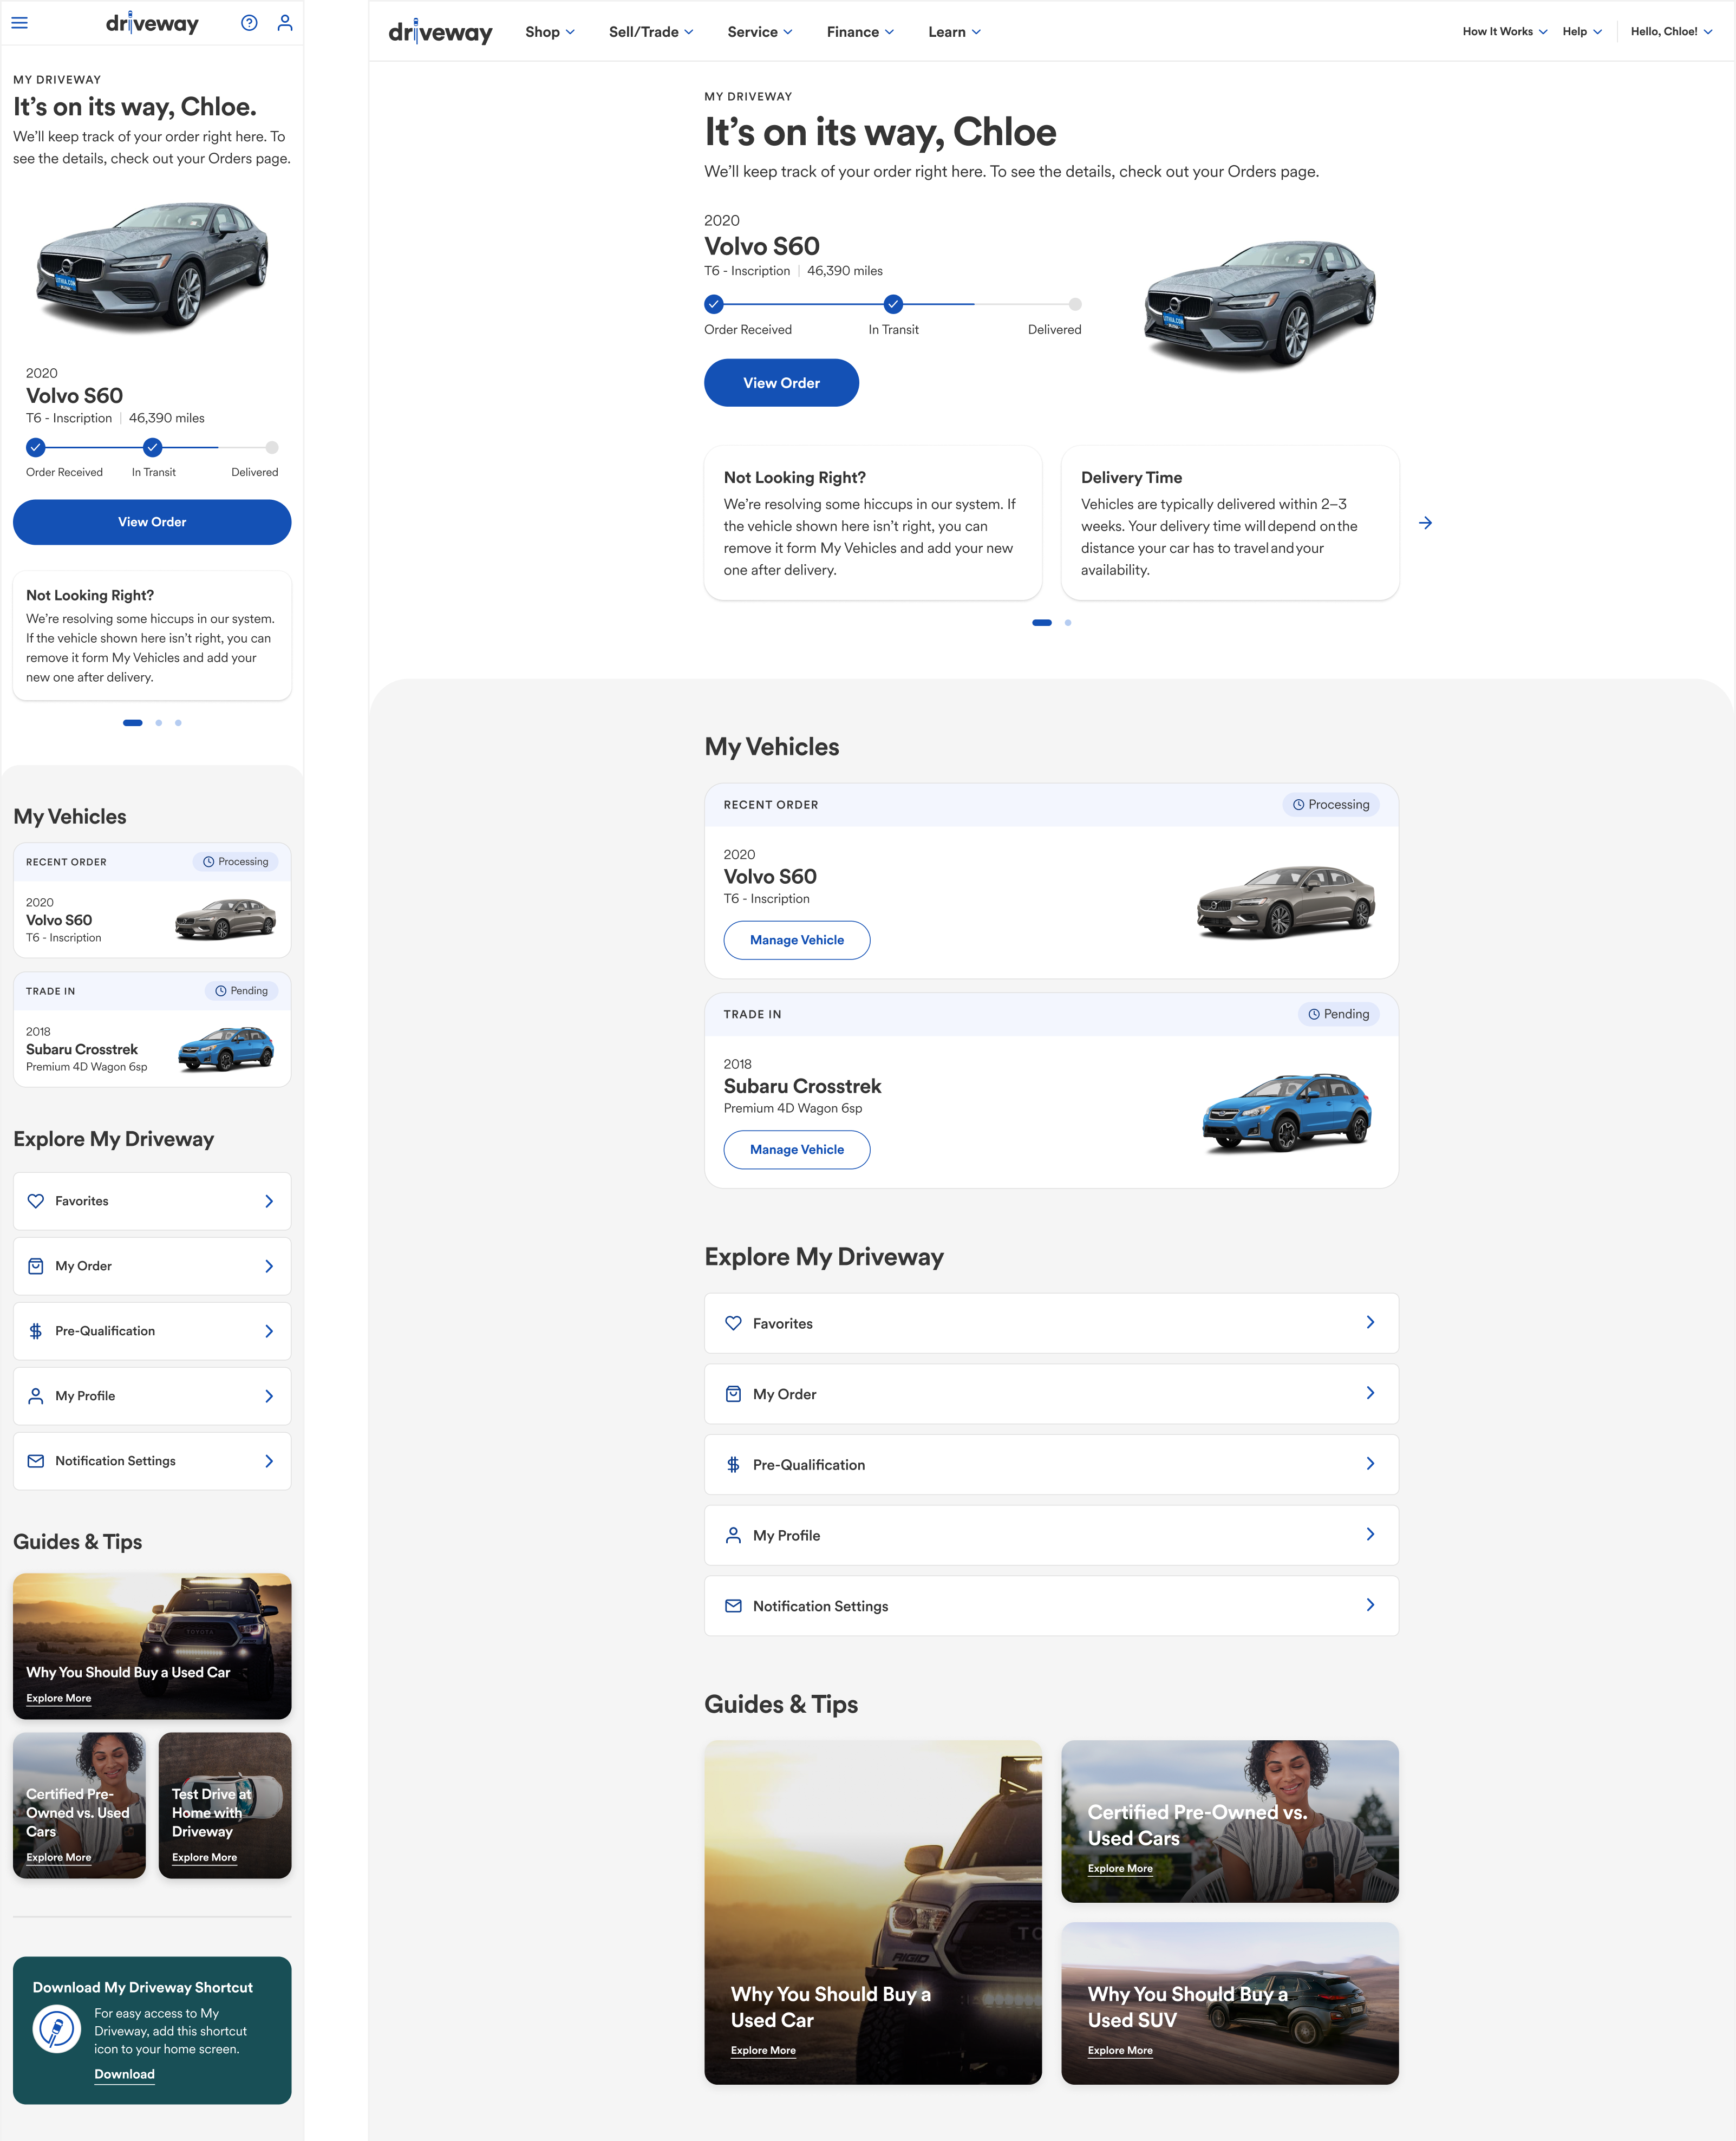This screenshot has height=2141, width=1736.
Task: Click the desktop View Order button
Action: click(781, 383)
